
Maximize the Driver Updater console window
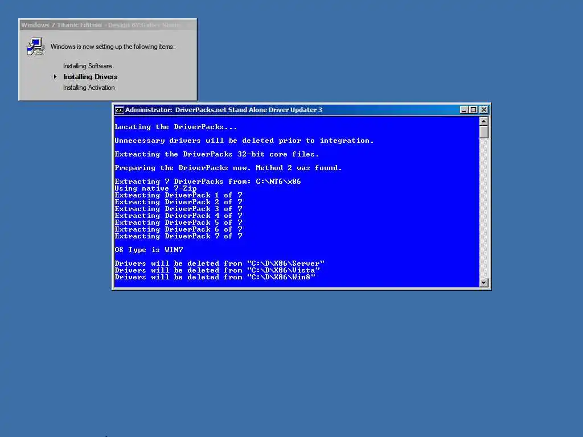click(473, 110)
